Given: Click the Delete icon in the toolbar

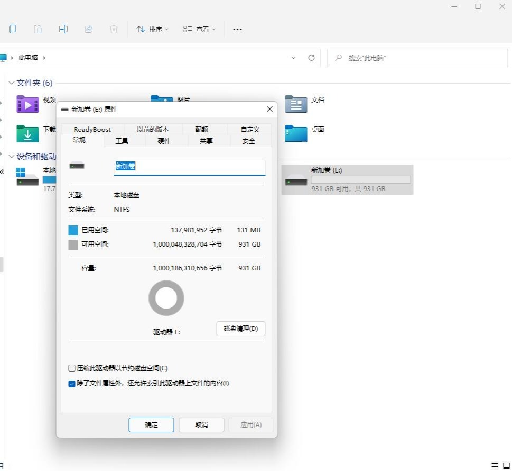Looking at the screenshot, I should [x=114, y=29].
